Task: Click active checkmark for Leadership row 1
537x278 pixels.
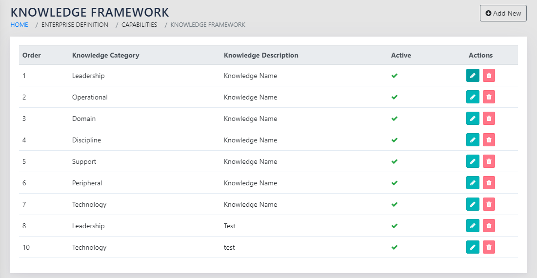Action: point(395,76)
